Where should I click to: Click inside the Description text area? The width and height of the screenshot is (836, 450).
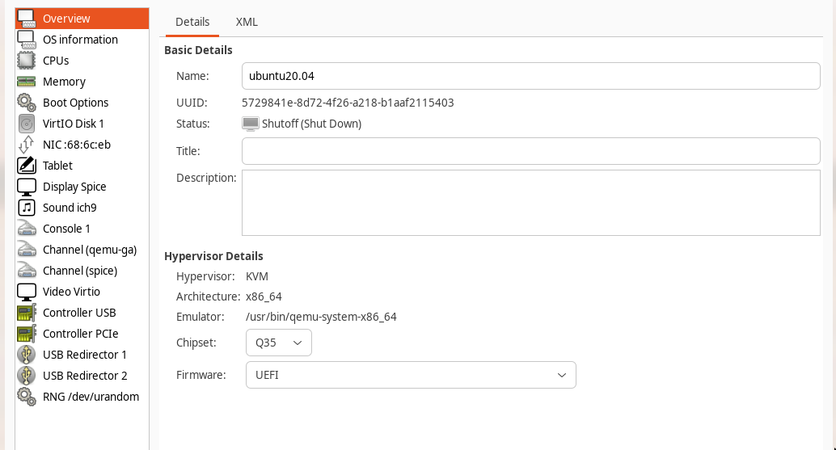530,202
